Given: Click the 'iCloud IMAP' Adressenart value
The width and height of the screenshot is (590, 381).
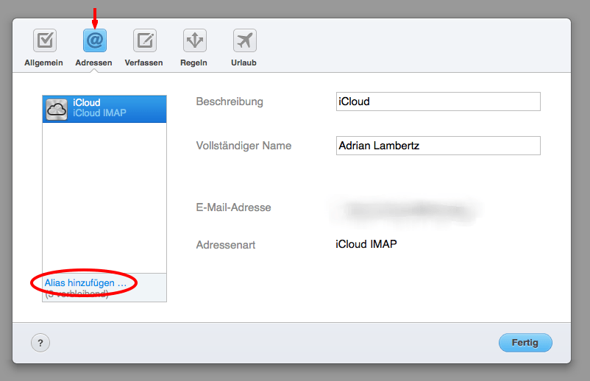Looking at the screenshot, I should 366,244.
